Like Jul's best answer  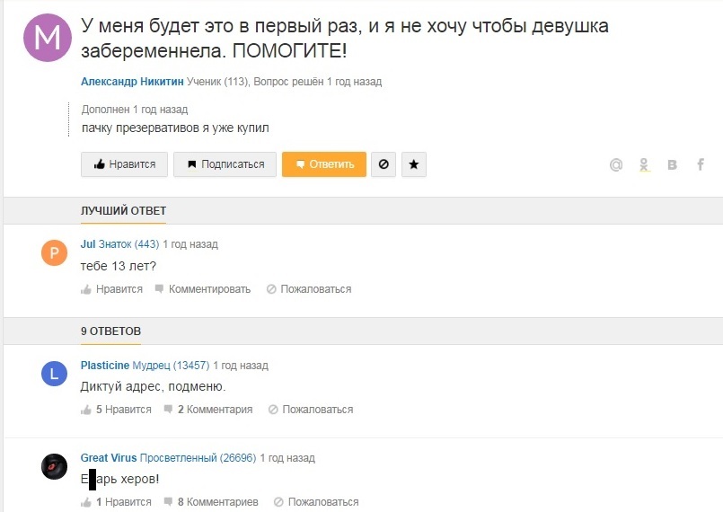(x=112, y=289)
